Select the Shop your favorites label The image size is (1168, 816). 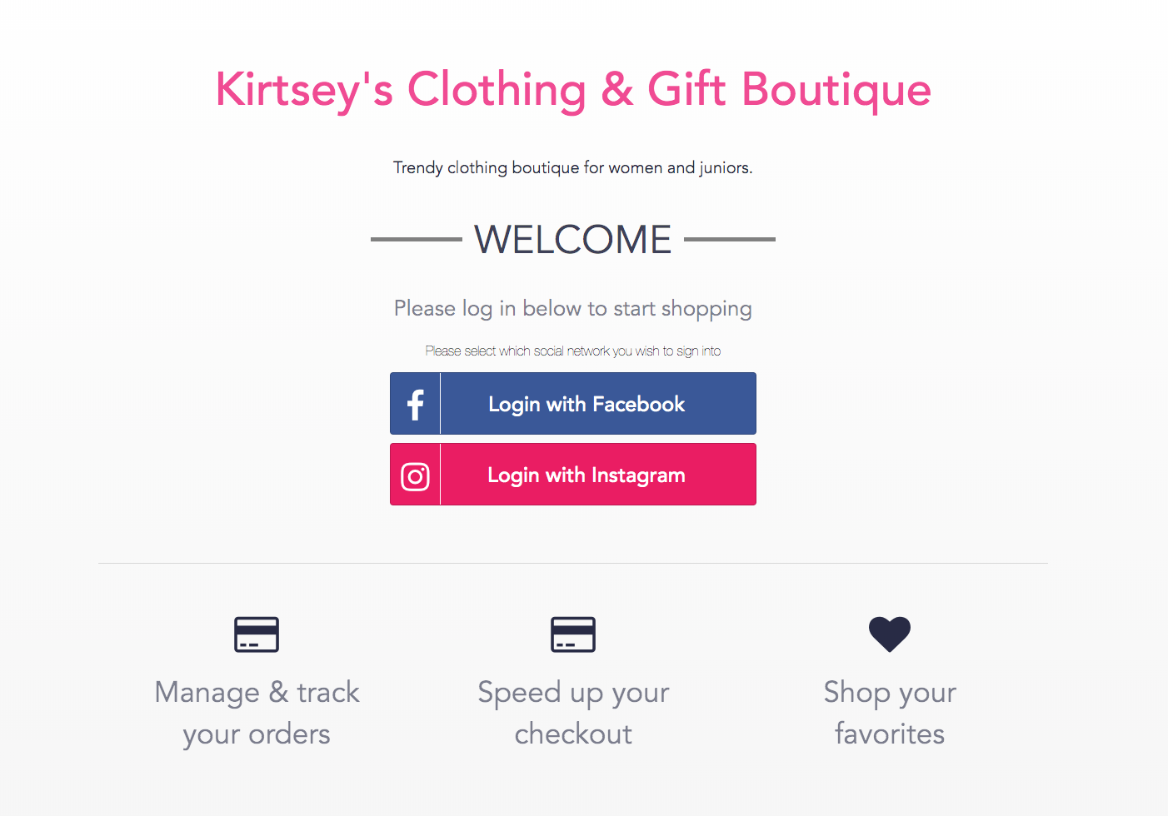point(890,713)
